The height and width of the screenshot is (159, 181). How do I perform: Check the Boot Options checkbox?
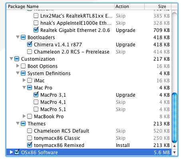point(23,66)
